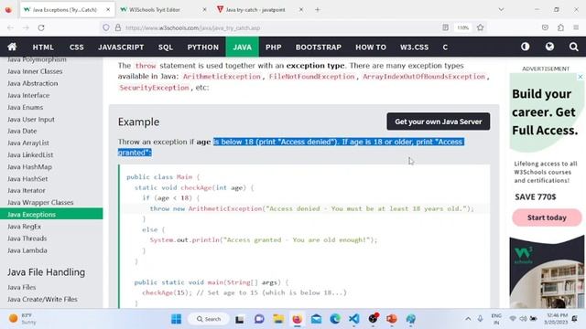The height and width of the screenshot is (329, 586).
Task: Open the Windows Start menu
Action: point(176,319)
